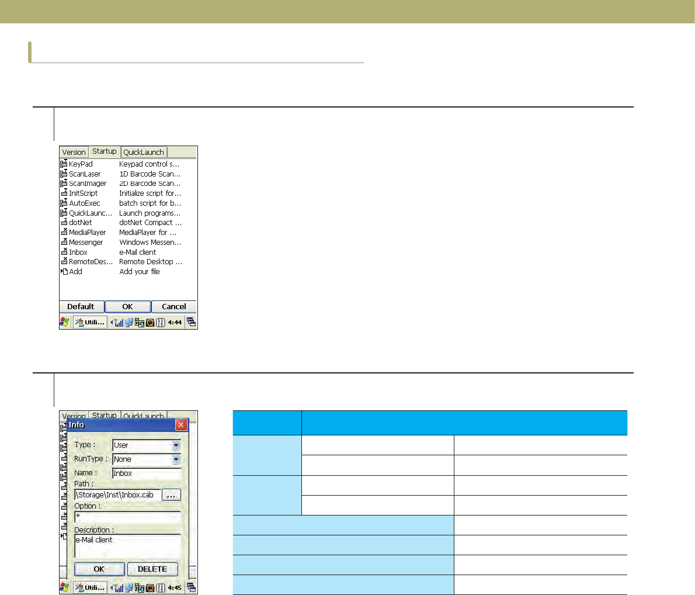Screen dimensions: 695x595
Task: Click bracket tray icon left of 4:45
Action: coord(161,588)
